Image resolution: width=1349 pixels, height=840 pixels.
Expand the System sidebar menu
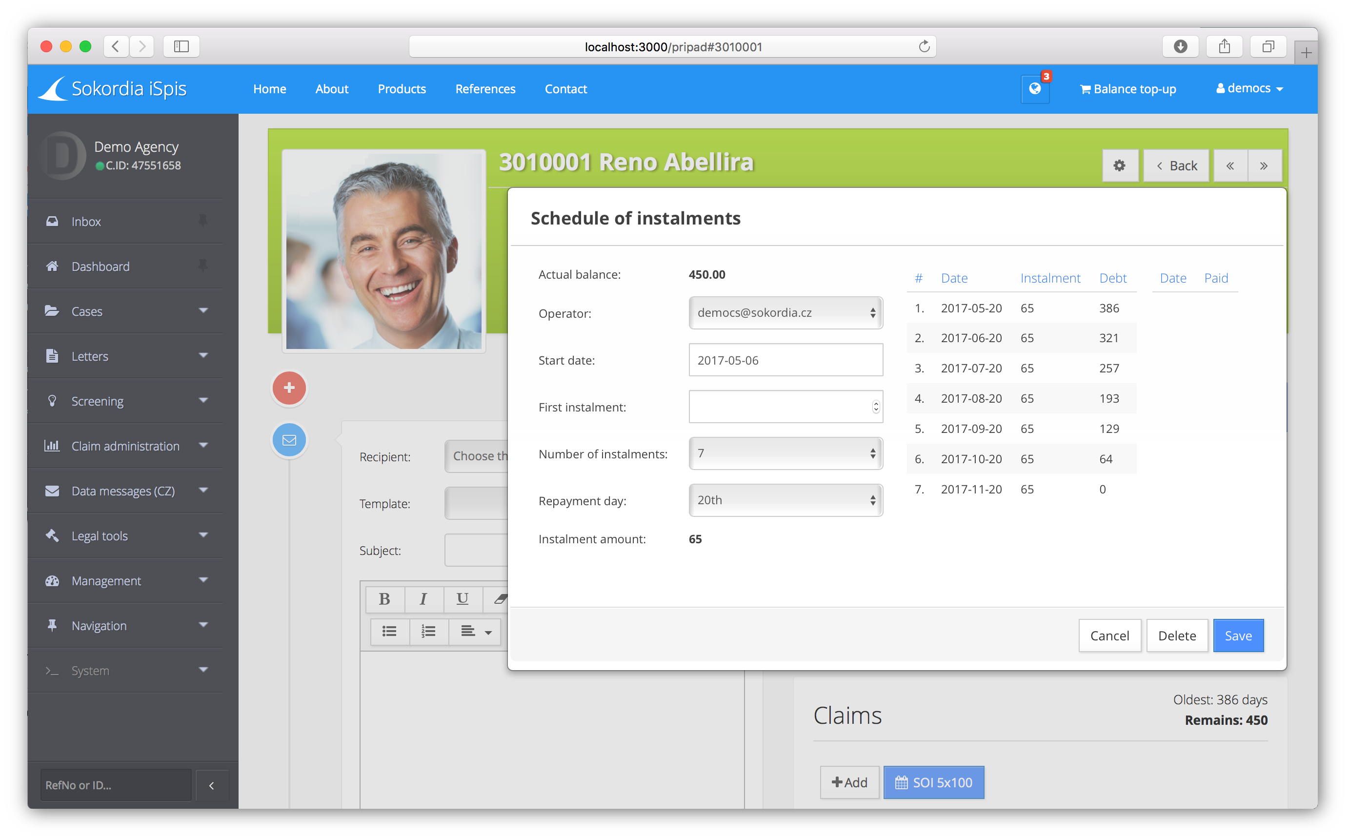pos(125,671)
